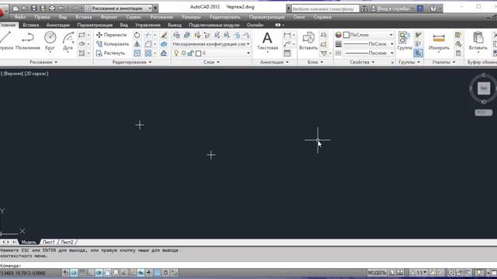The width and height of the screenshot is (497, 279).
Task: Open the Сервис menu
Action: point(134,17)
